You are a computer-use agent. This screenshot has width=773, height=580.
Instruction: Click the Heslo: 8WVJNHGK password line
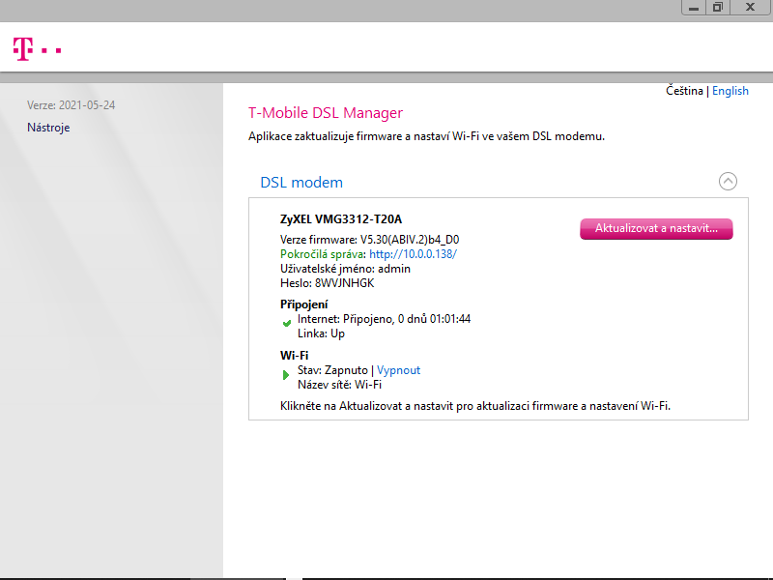328,283
